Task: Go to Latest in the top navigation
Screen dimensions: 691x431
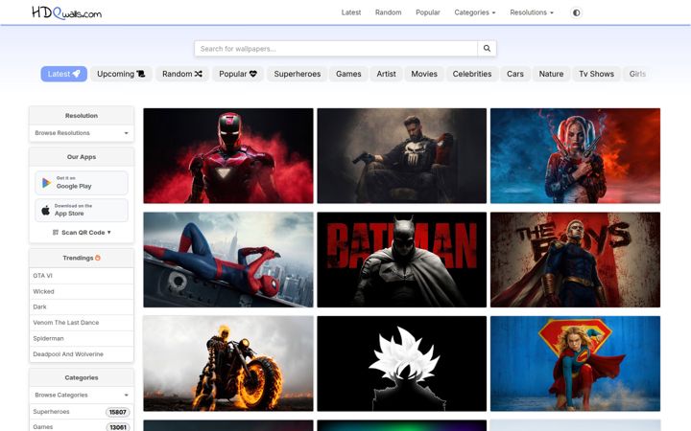Action: click(x=351, y=12)
